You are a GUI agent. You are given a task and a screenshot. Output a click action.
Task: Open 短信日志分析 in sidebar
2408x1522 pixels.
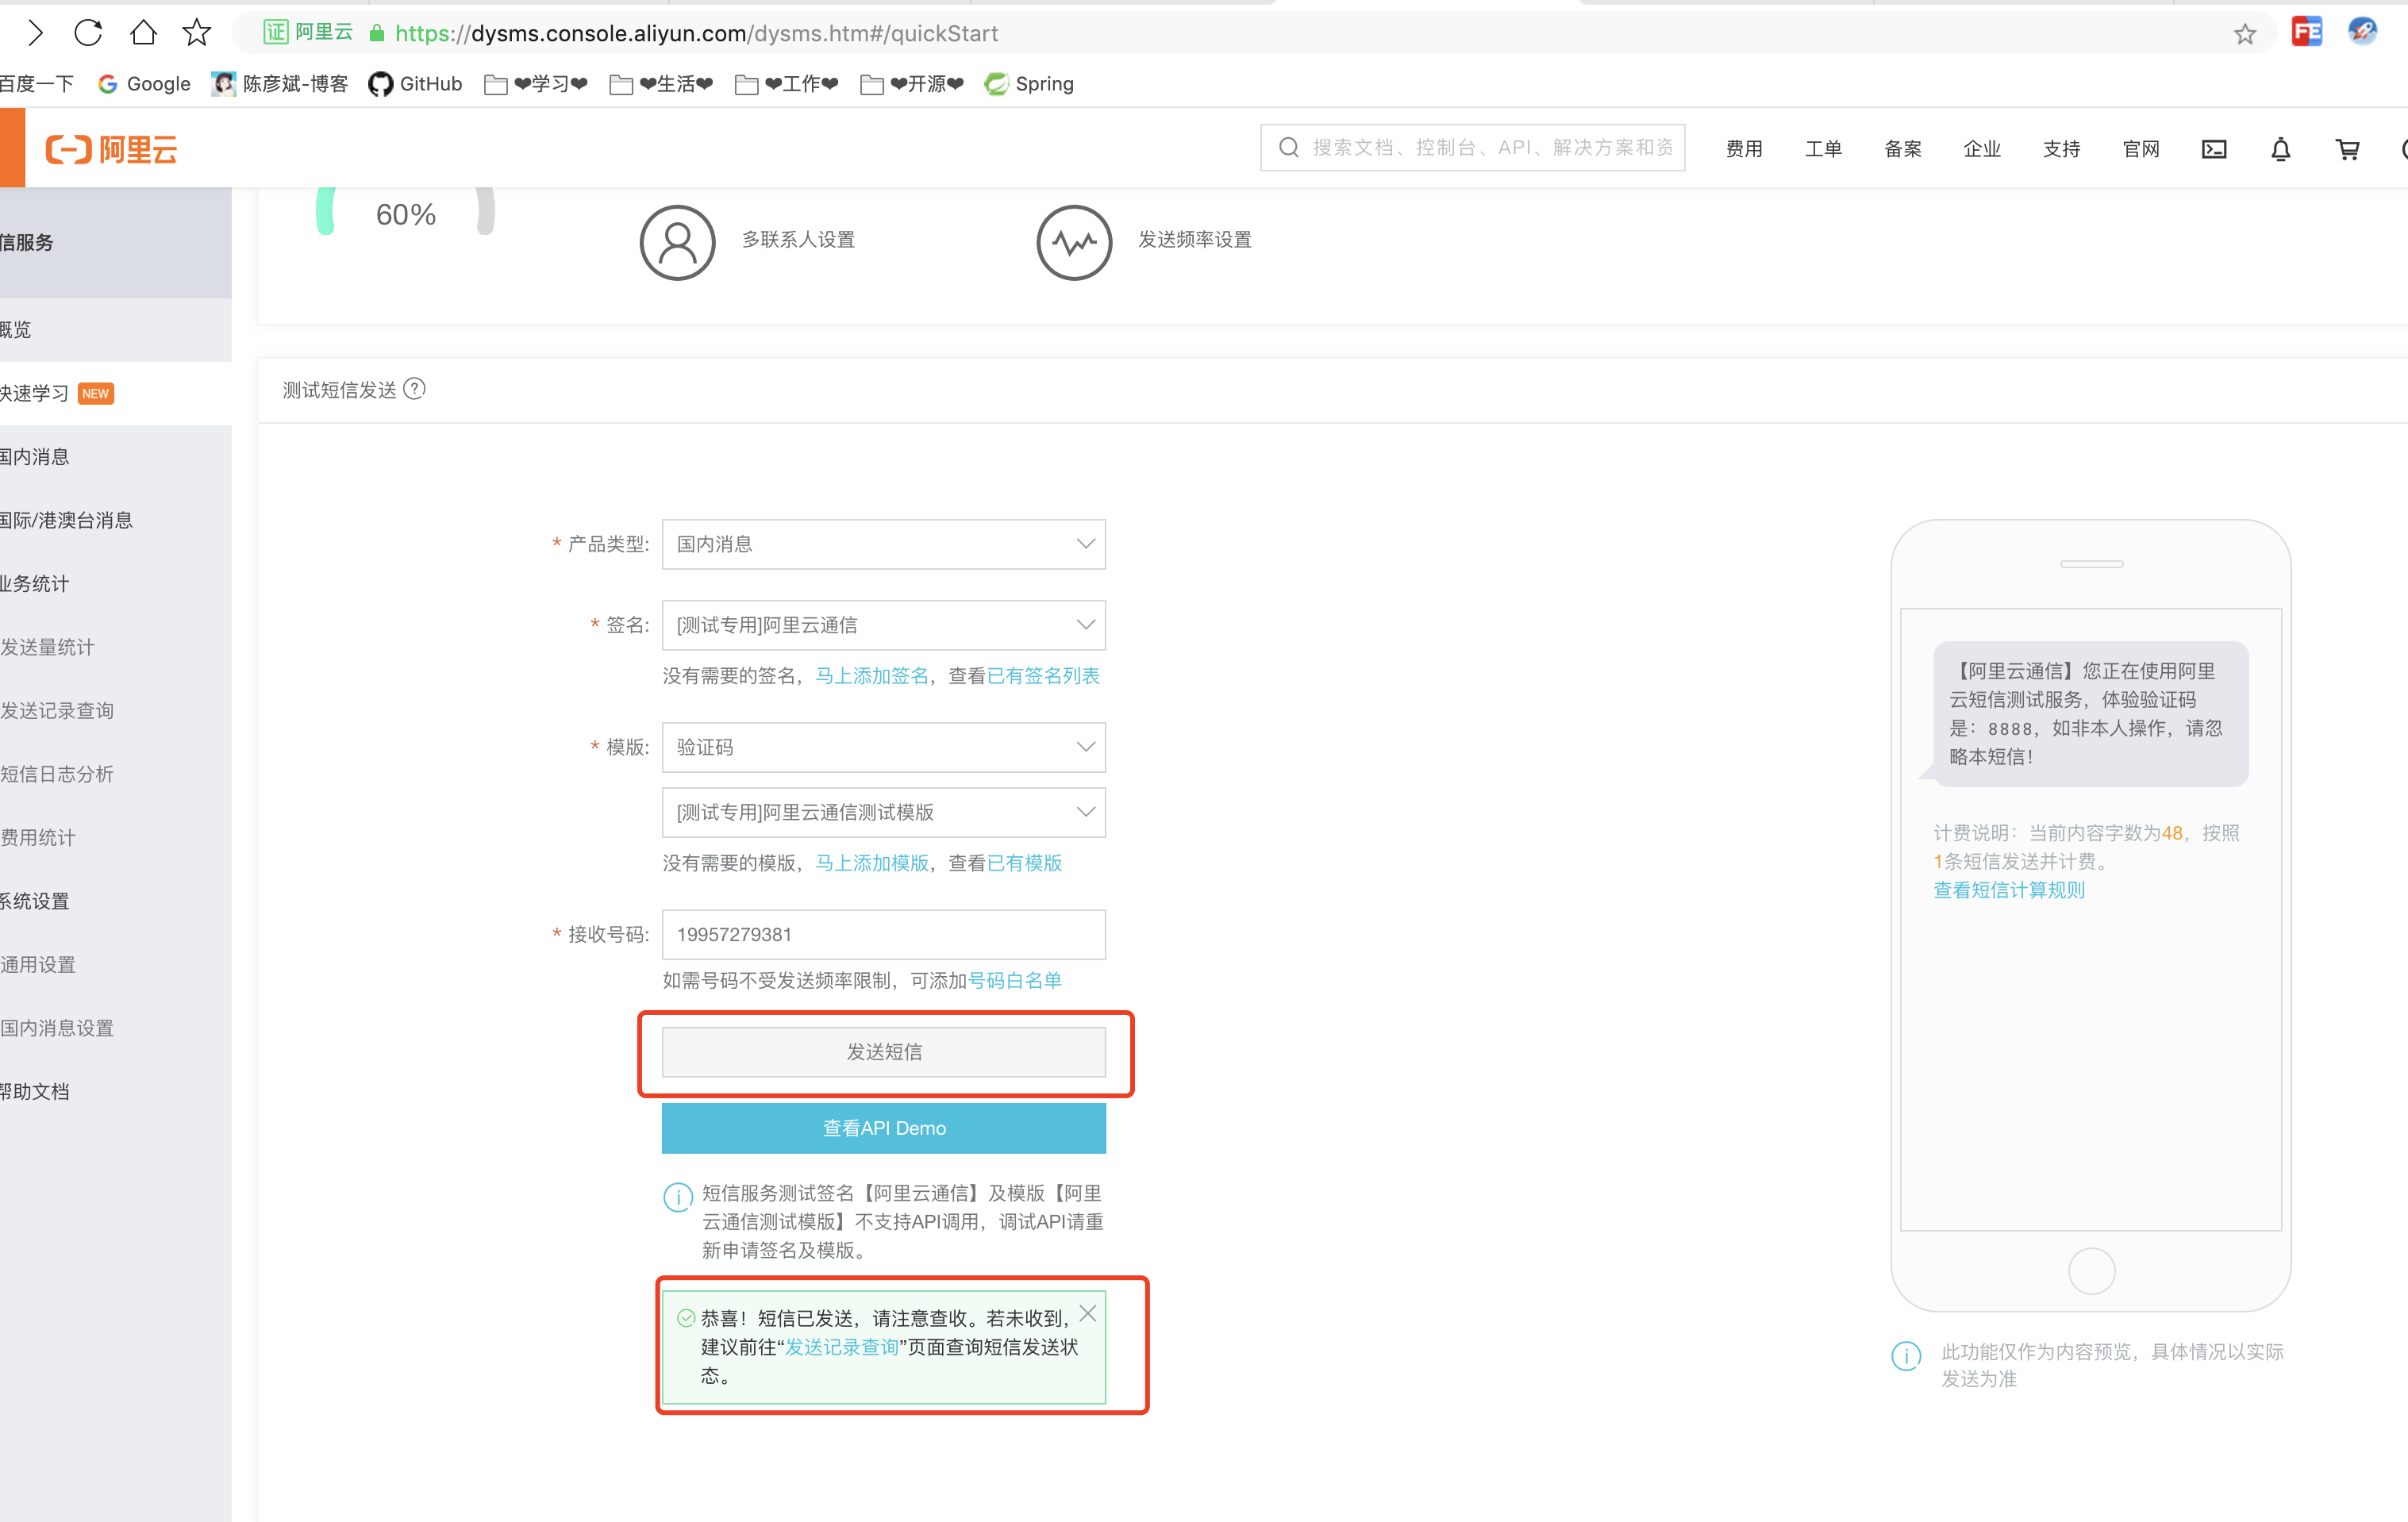pyautogui.click(x=115, y=774)
